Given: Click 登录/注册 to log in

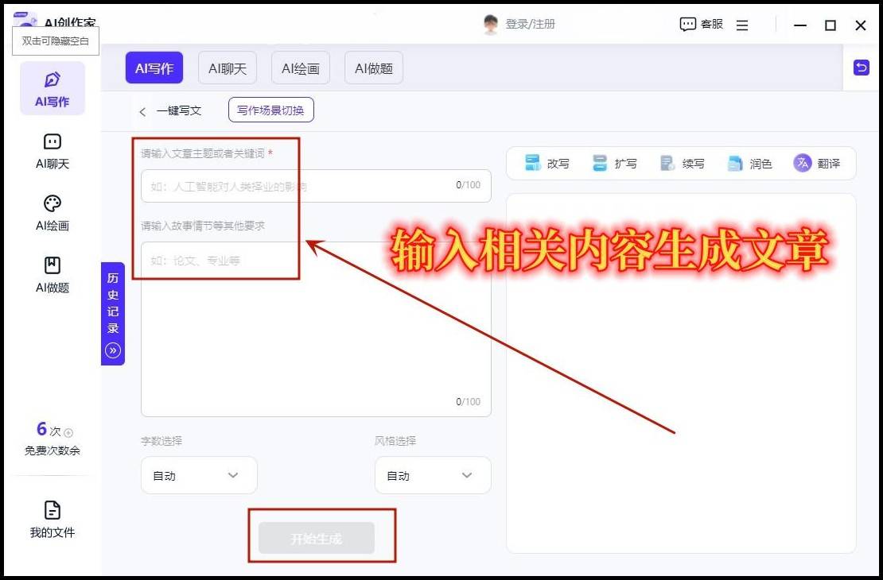Looking at the screenshot, I should (x=529, y=24).
